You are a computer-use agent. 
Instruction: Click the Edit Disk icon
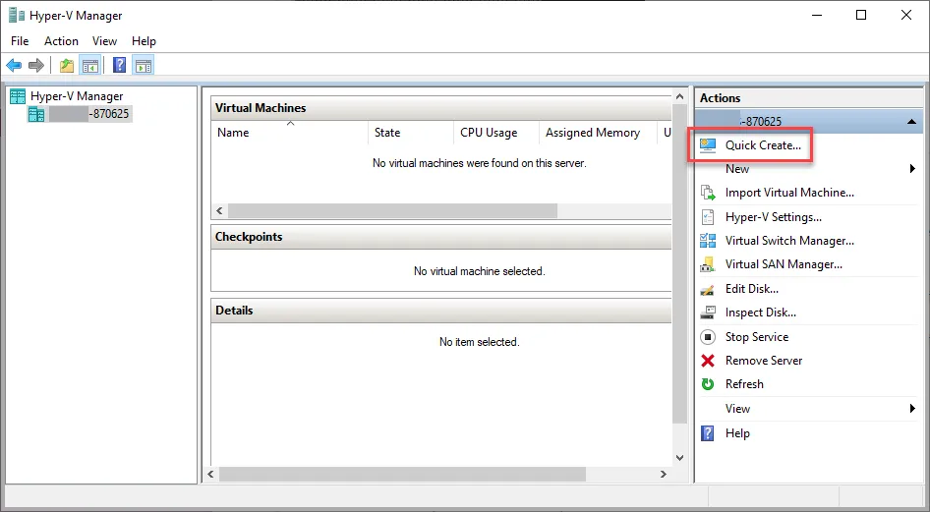pyautogui.click(x=708, y=290)
